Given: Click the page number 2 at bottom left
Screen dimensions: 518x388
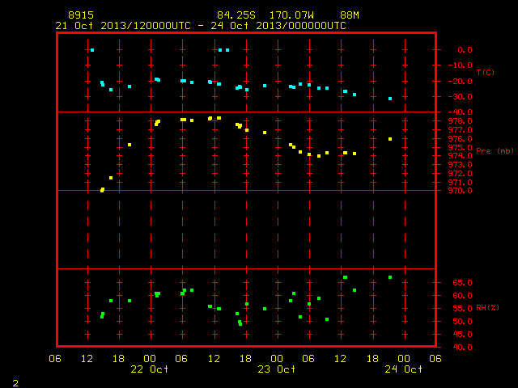Looking at the screenshot, I should pos(15,383).
